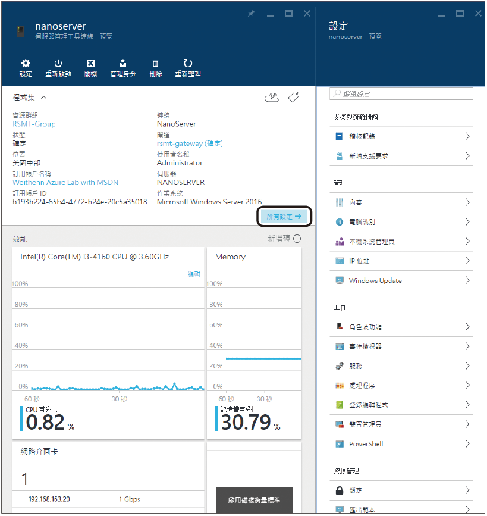Expand Windows Update row chevron

[x=467, y=280]
